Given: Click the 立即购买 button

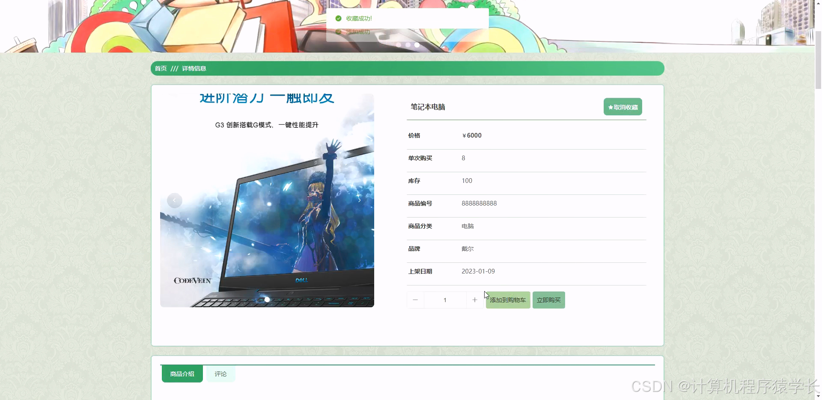Looking at the screenshot, I should 548,300.
